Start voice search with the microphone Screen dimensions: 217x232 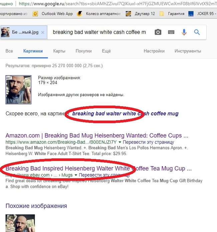pyautogui.click(x=184, y=32)
